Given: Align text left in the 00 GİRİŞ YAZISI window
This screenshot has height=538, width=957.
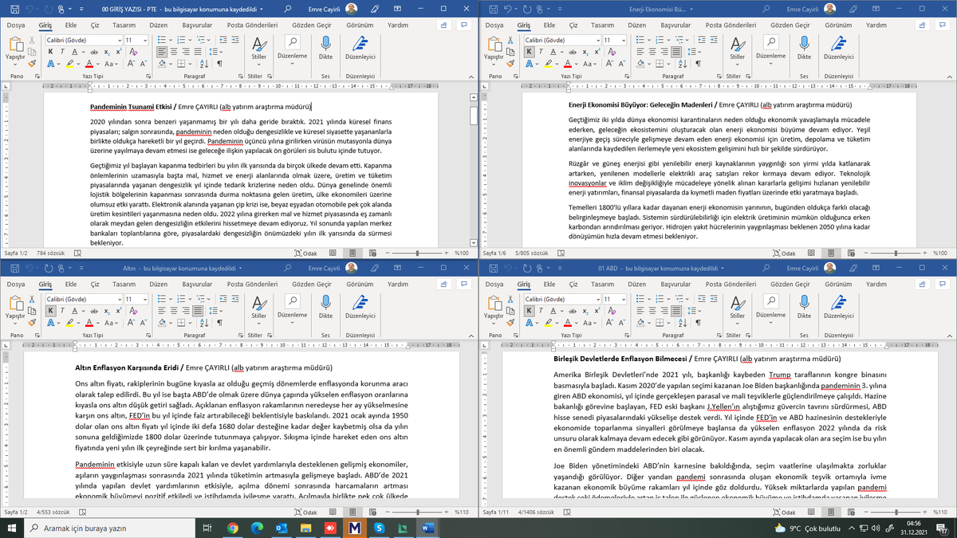Looking at the screenshot, I should (x=162, y=52).
